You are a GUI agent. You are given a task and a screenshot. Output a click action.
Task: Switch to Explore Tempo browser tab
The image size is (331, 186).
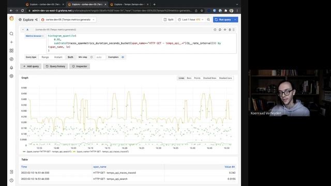tap(129, 4)
